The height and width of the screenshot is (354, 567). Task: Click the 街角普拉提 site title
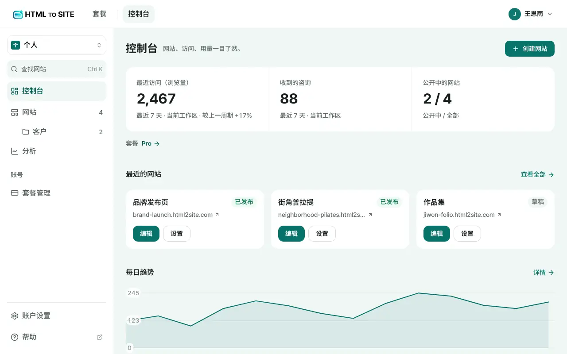click(296, 202)
